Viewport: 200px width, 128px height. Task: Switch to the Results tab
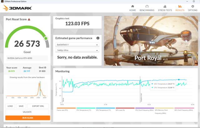[179, 7]
